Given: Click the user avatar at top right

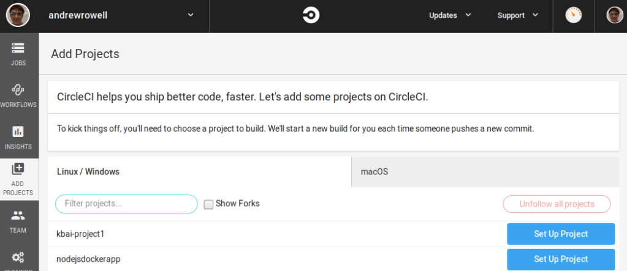Looking at the screenshot, I should click(615, 15).
